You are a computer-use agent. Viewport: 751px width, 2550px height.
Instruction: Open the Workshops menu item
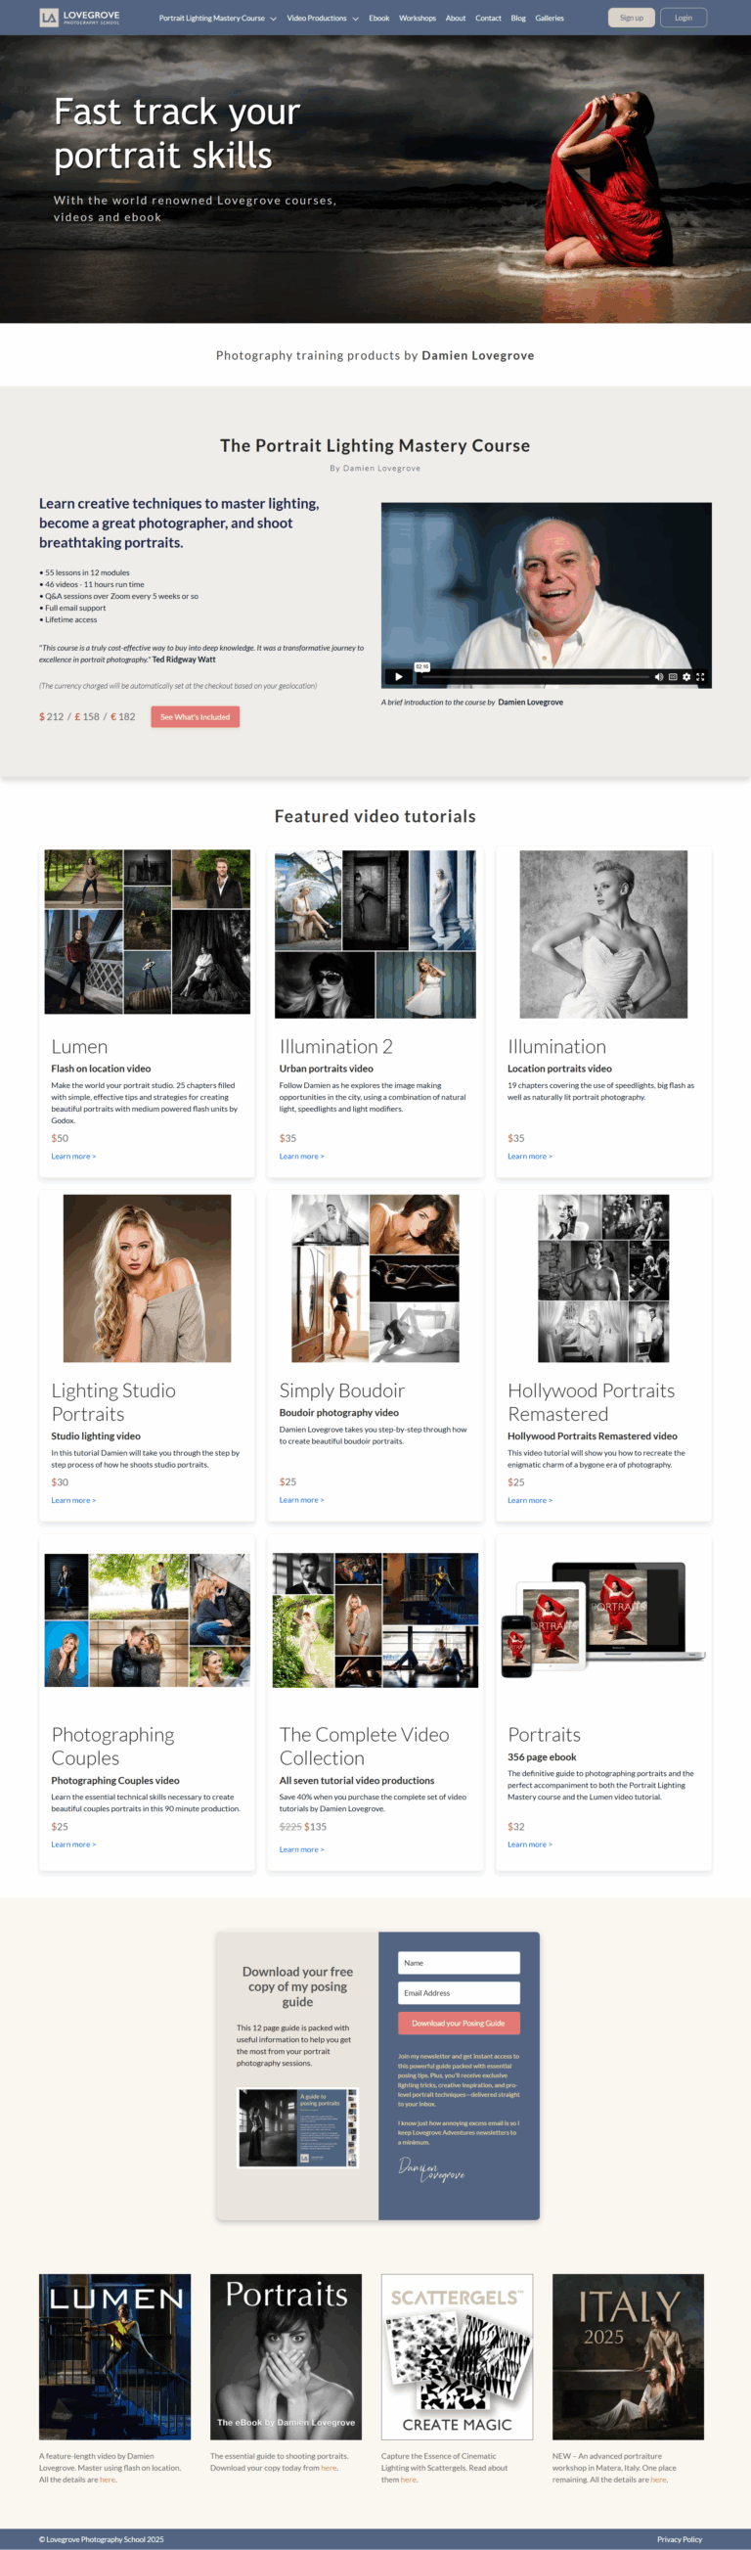coord(418,18)
